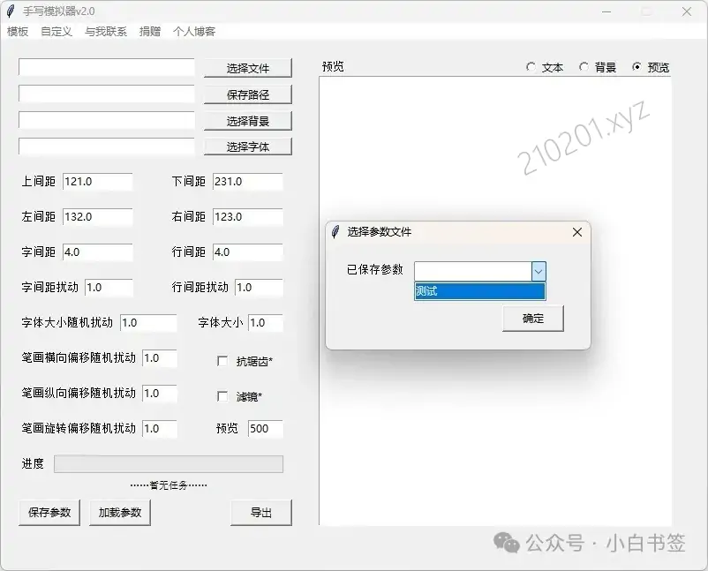The height and width of the screenshot is (571, 708).
Task: Click the 进度 progress bar
Action: [169, 464]
